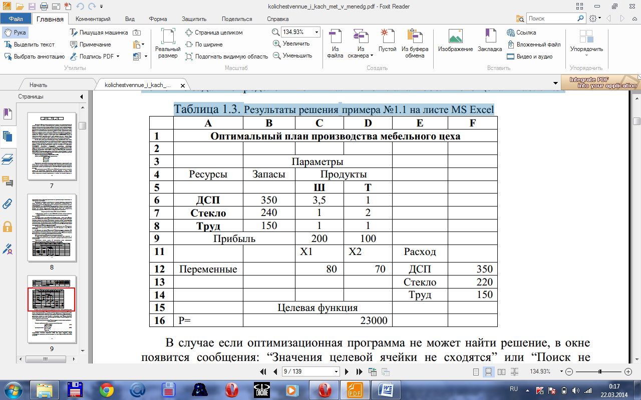Jump to the first page
The image size is (641, 400).
click(263, 372)
